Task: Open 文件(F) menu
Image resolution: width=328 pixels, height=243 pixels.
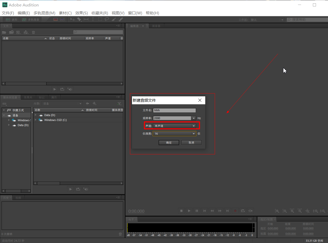Action: pyautogui.click(x=8, y=13)
